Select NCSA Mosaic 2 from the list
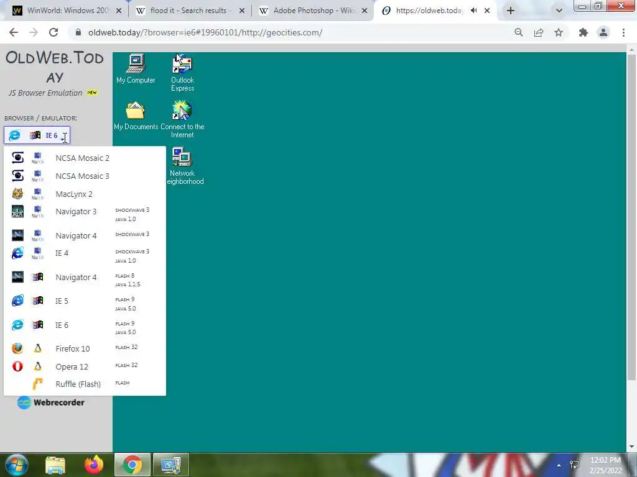Viewport: 637px width, 477px height. pos(85,158)
